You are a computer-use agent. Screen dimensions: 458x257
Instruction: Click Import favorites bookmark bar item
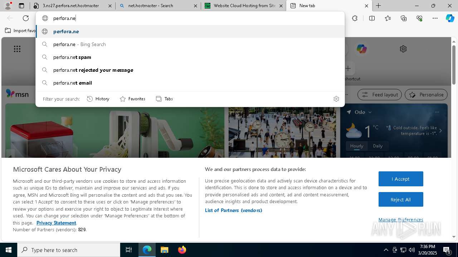[x=20, y=31]
